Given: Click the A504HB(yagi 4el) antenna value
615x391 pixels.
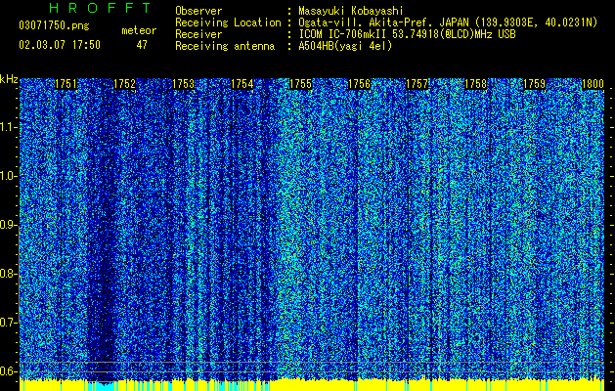Looking at the screenshot, I should [x=345, y=46].
